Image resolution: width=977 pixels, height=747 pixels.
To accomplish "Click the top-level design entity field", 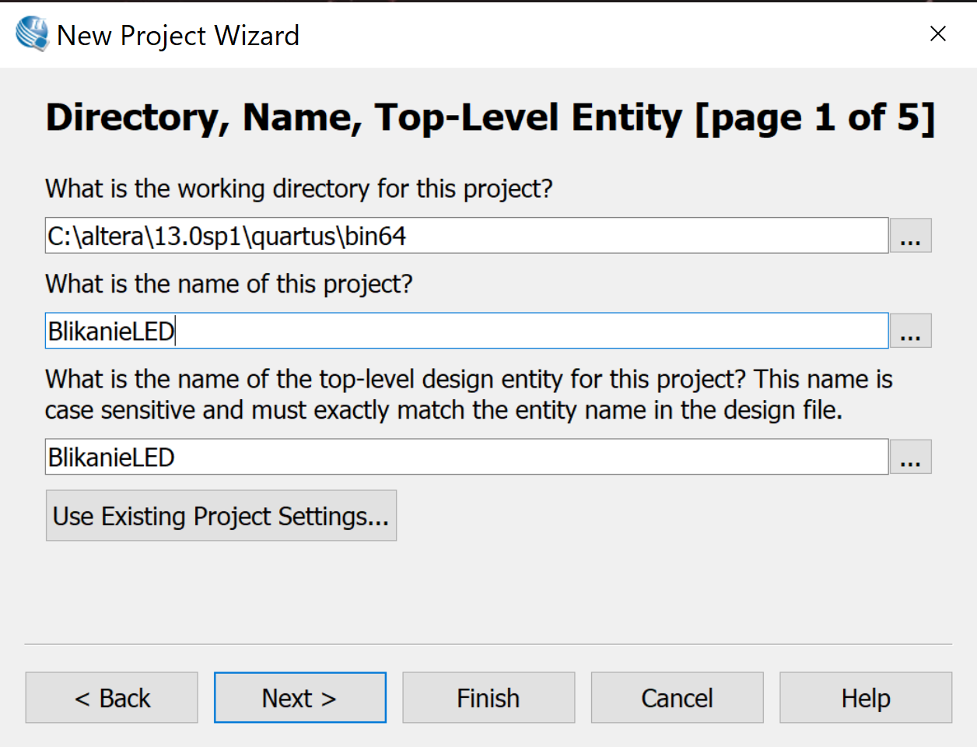I will coord(467,458).
